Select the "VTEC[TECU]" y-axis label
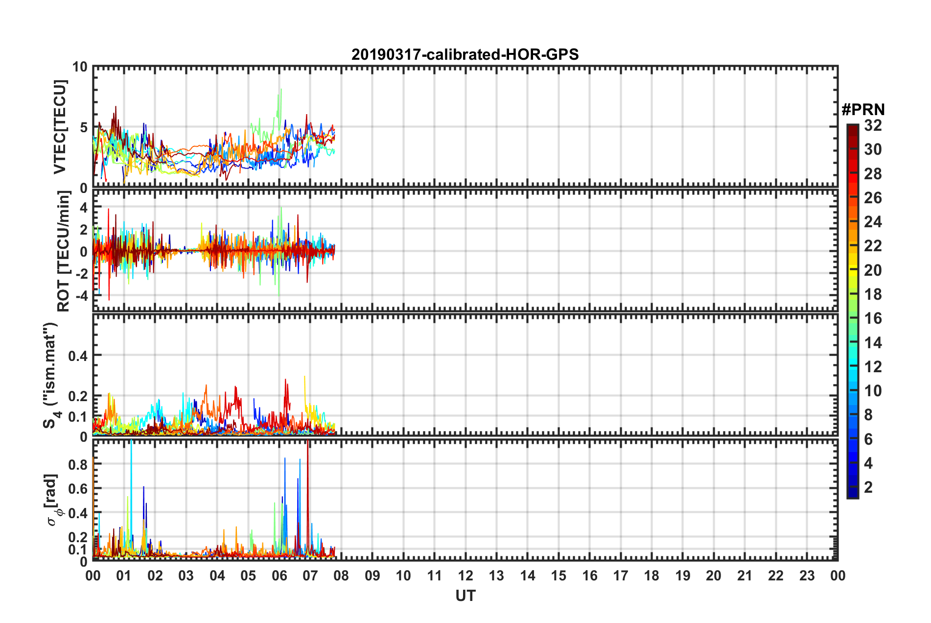The image size is (931, 623). coord(60,127)
